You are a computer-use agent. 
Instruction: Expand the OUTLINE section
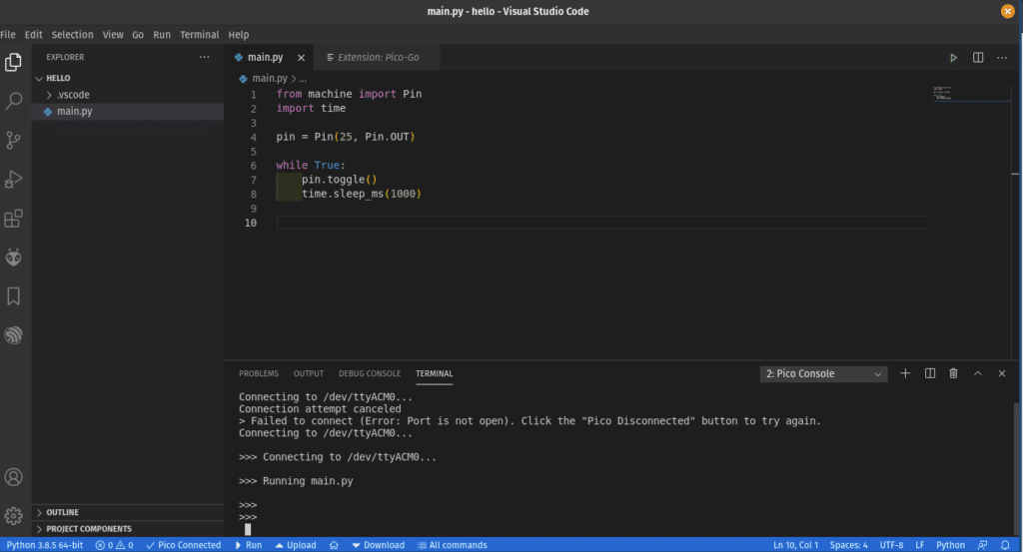(x=62, y=512)
